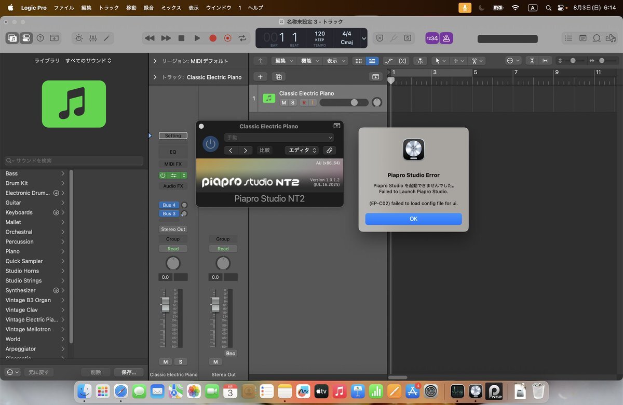Toggle the Count-in 1234 button
623x405 pixels.
(432, 38)
